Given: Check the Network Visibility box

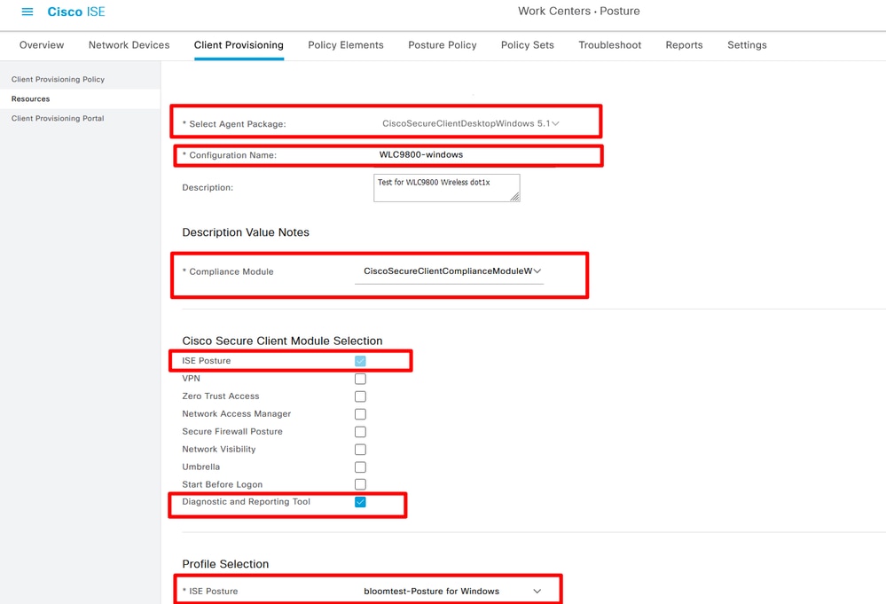Looking at the screenshot, I should (360, 449).
